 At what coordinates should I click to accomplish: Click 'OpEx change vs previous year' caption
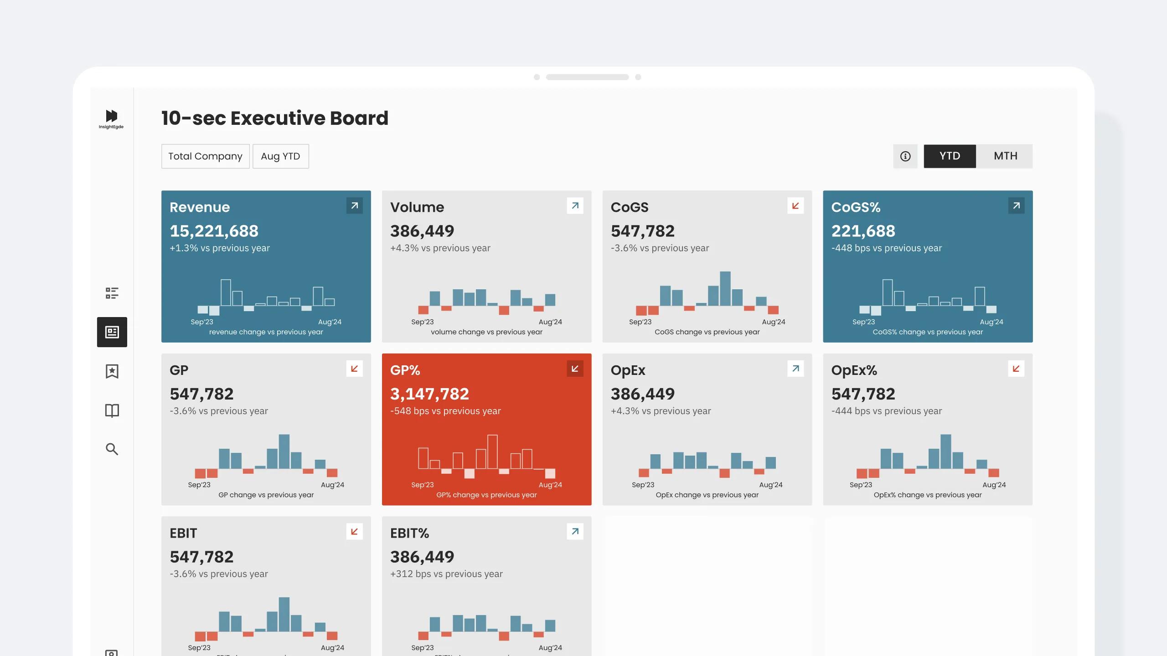click(x=707, y=495)
